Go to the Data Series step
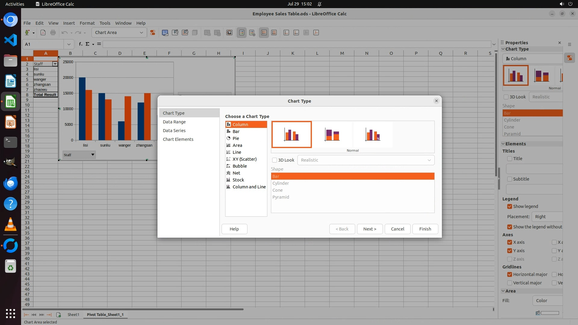Screen dimensions: 578x325 (x=174, y=131)
